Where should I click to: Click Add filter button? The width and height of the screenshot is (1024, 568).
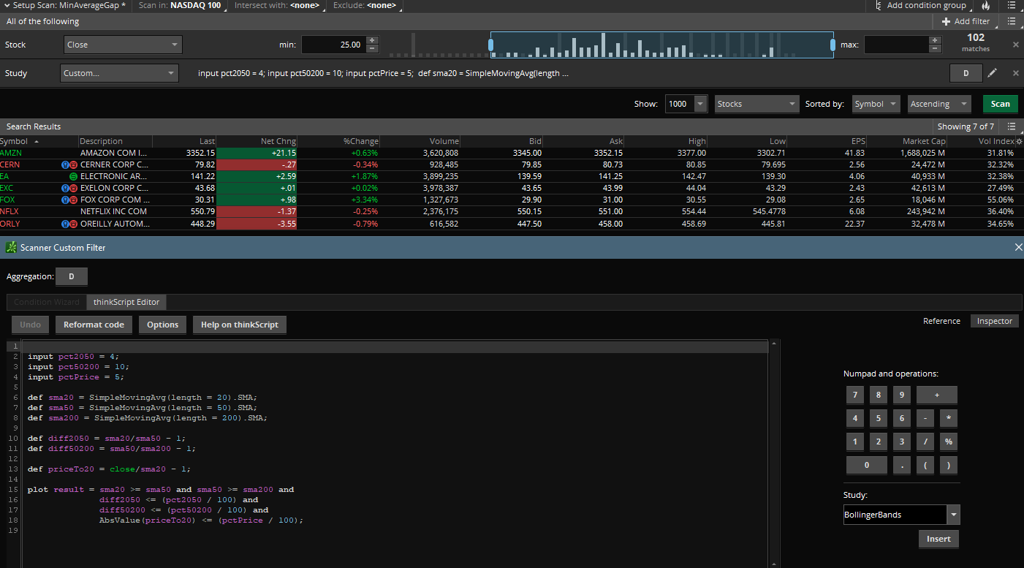pyautogui.click(x=966, y=21)
